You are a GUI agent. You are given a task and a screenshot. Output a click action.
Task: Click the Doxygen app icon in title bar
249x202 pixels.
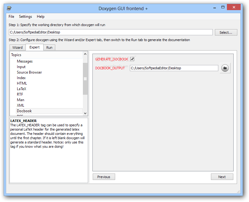click(x=9, y=8)
